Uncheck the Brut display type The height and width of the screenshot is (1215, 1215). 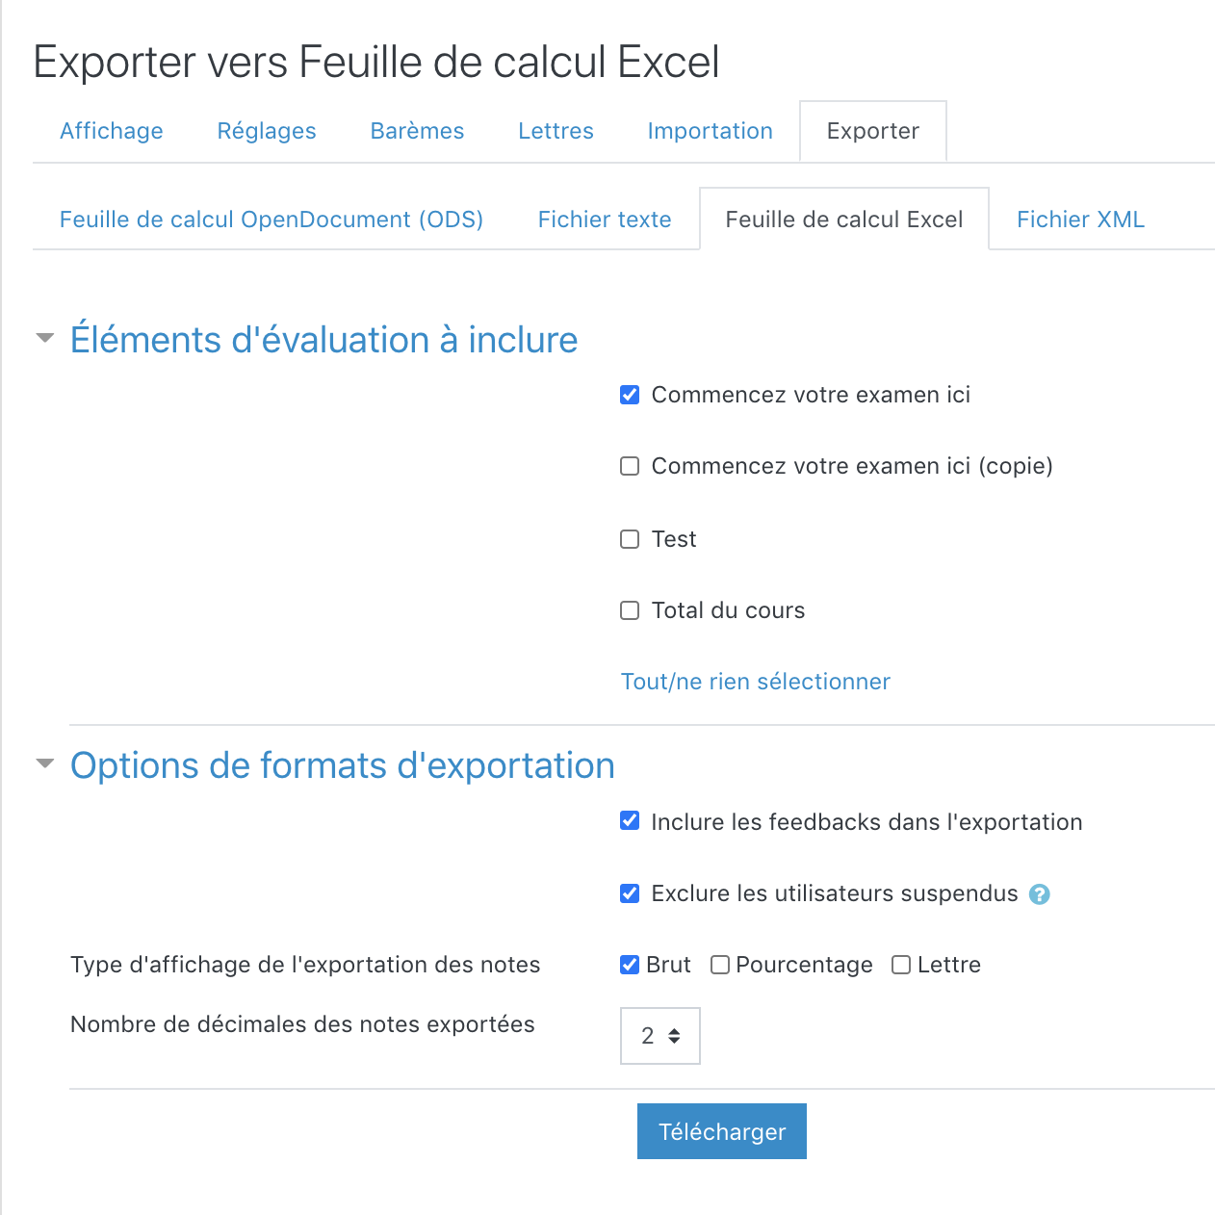[x=630, y=965]
